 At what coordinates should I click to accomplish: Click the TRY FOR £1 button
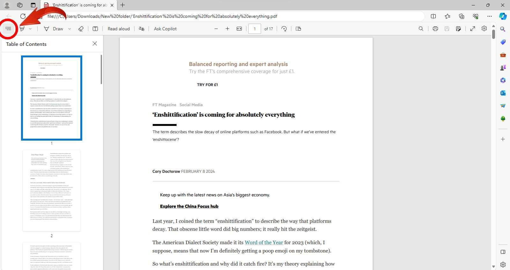(207, 85)
